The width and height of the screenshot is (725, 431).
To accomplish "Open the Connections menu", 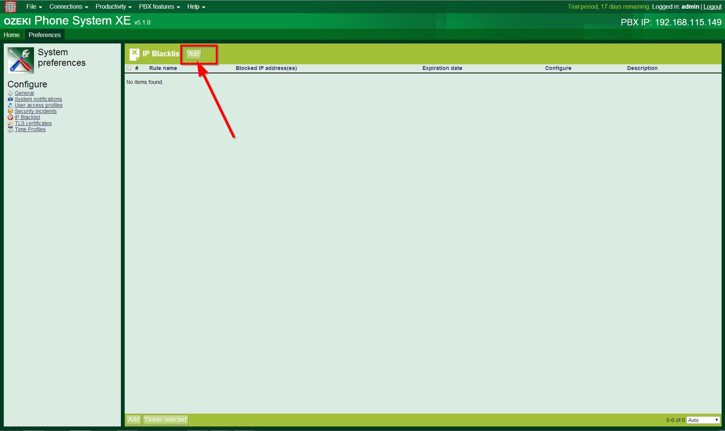I will tap(69, 7).
